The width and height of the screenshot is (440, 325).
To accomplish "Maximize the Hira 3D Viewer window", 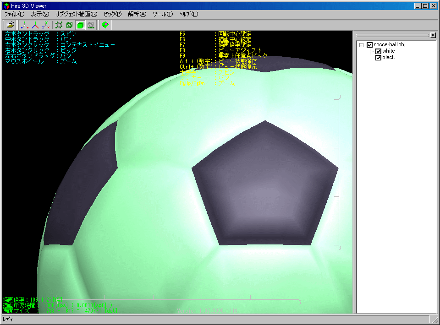I will [425, 5].
